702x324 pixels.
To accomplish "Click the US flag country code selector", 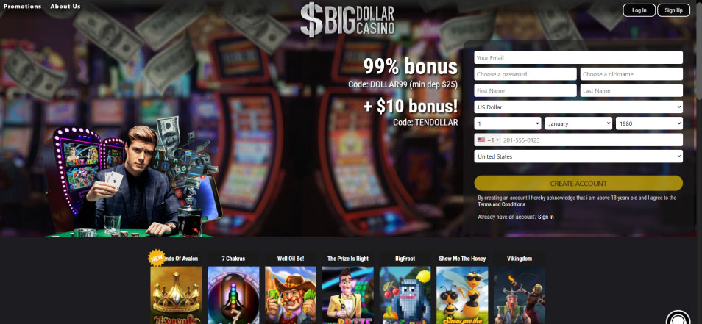I will coord(488,140).
